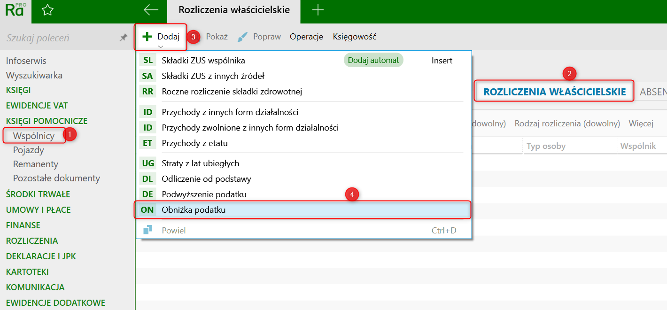Click the Wspólnik column header
This screenshot has height=310, width=667.
coord(638,146)
